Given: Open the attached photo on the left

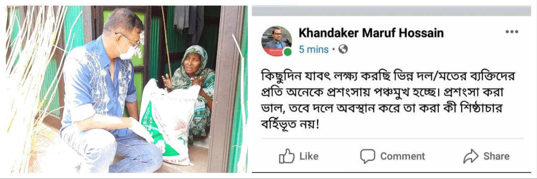Looking at the screenshot, I should pos(127,89).
